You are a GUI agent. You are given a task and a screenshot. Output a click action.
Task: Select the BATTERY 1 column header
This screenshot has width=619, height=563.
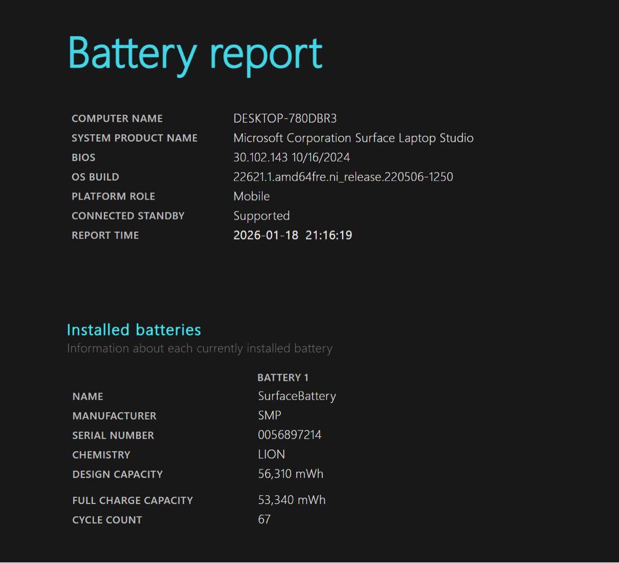283,377
